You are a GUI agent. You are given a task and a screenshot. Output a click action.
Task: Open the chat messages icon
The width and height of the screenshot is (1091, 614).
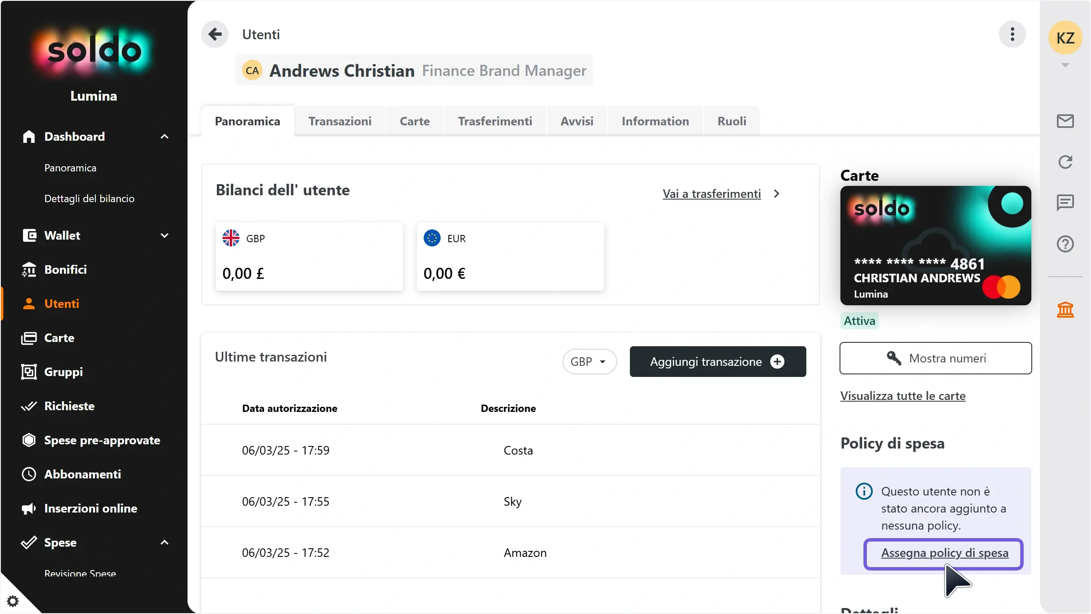coord(1065,203)
